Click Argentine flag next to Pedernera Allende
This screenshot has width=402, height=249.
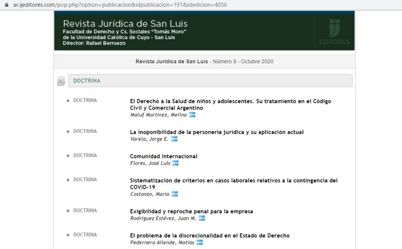click(x=200, y=242)
